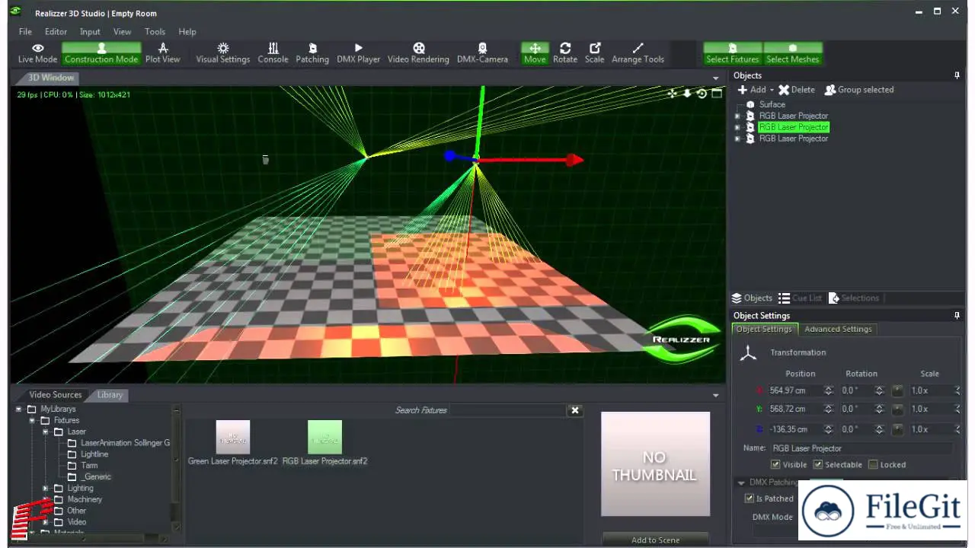Viewport: 975px width, 548px height.
Task: Click the X scale lock button
Action: [897, 390]
